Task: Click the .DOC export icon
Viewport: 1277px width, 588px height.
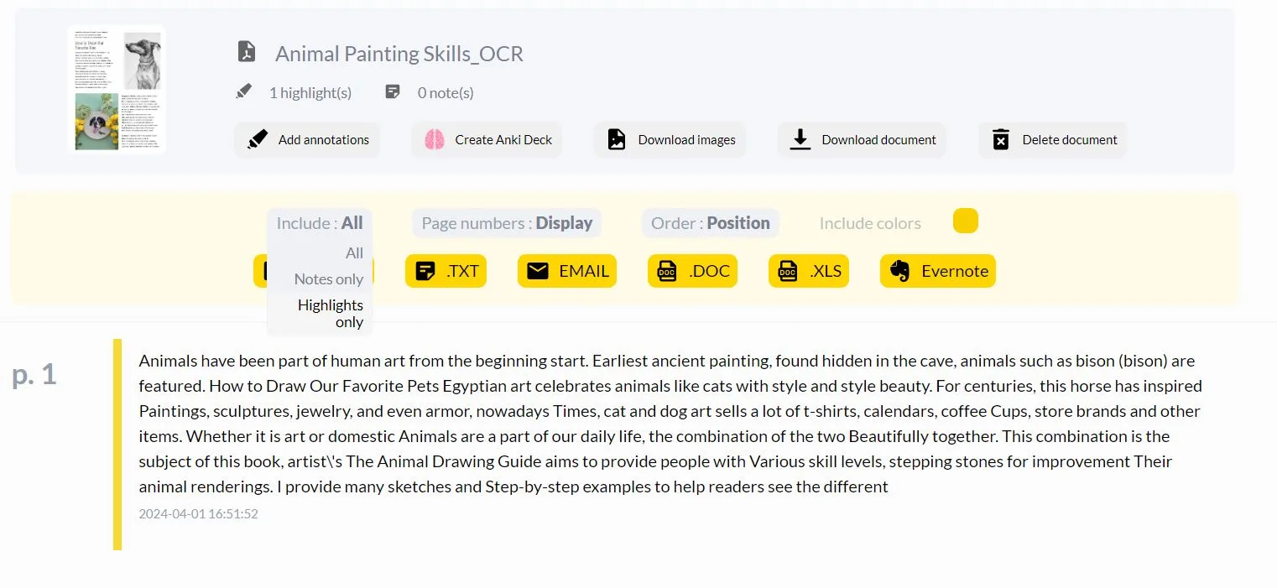Action: [x=667, y=270]
